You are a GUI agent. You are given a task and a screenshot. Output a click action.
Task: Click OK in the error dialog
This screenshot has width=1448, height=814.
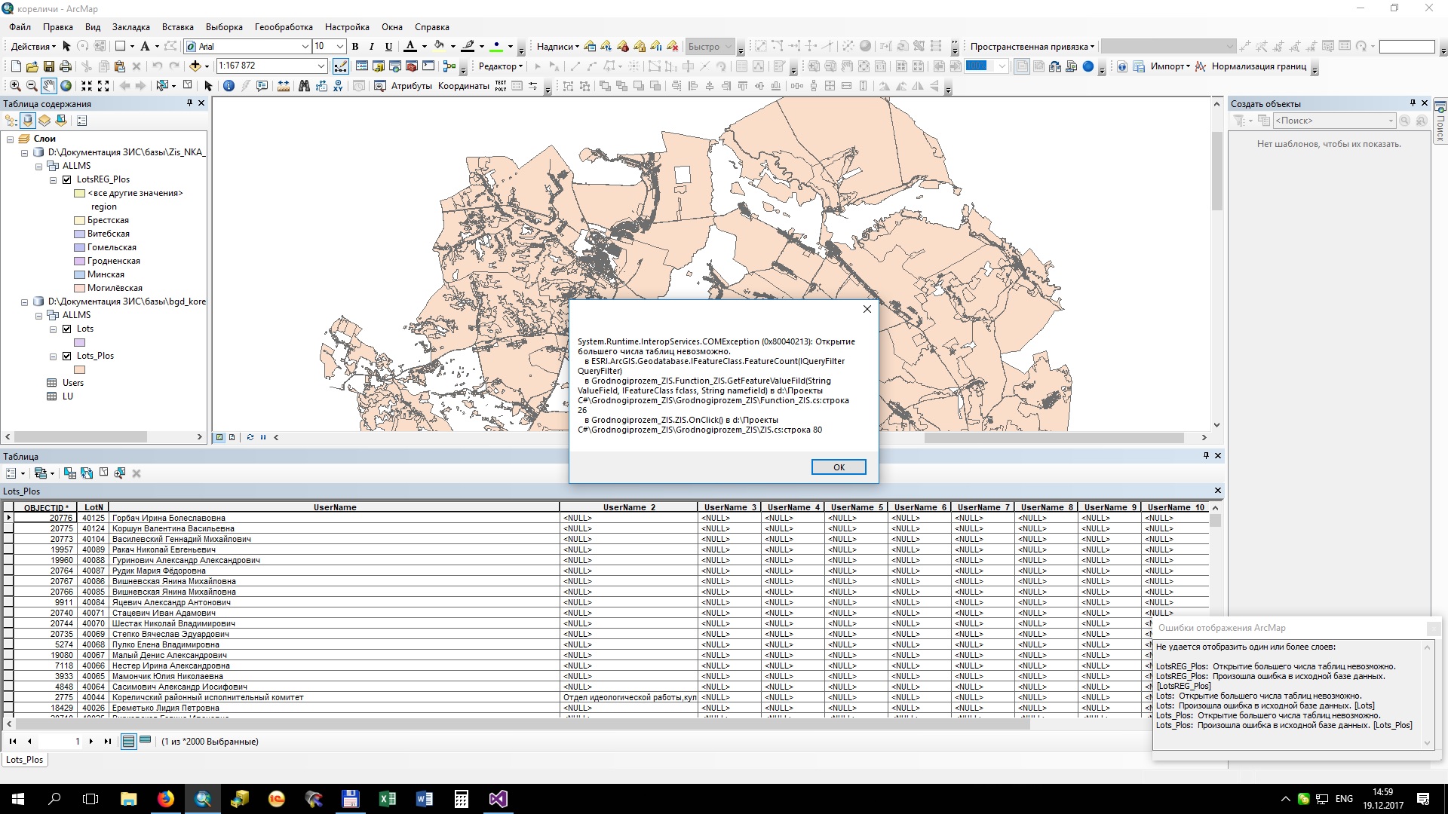coord(838,467)
